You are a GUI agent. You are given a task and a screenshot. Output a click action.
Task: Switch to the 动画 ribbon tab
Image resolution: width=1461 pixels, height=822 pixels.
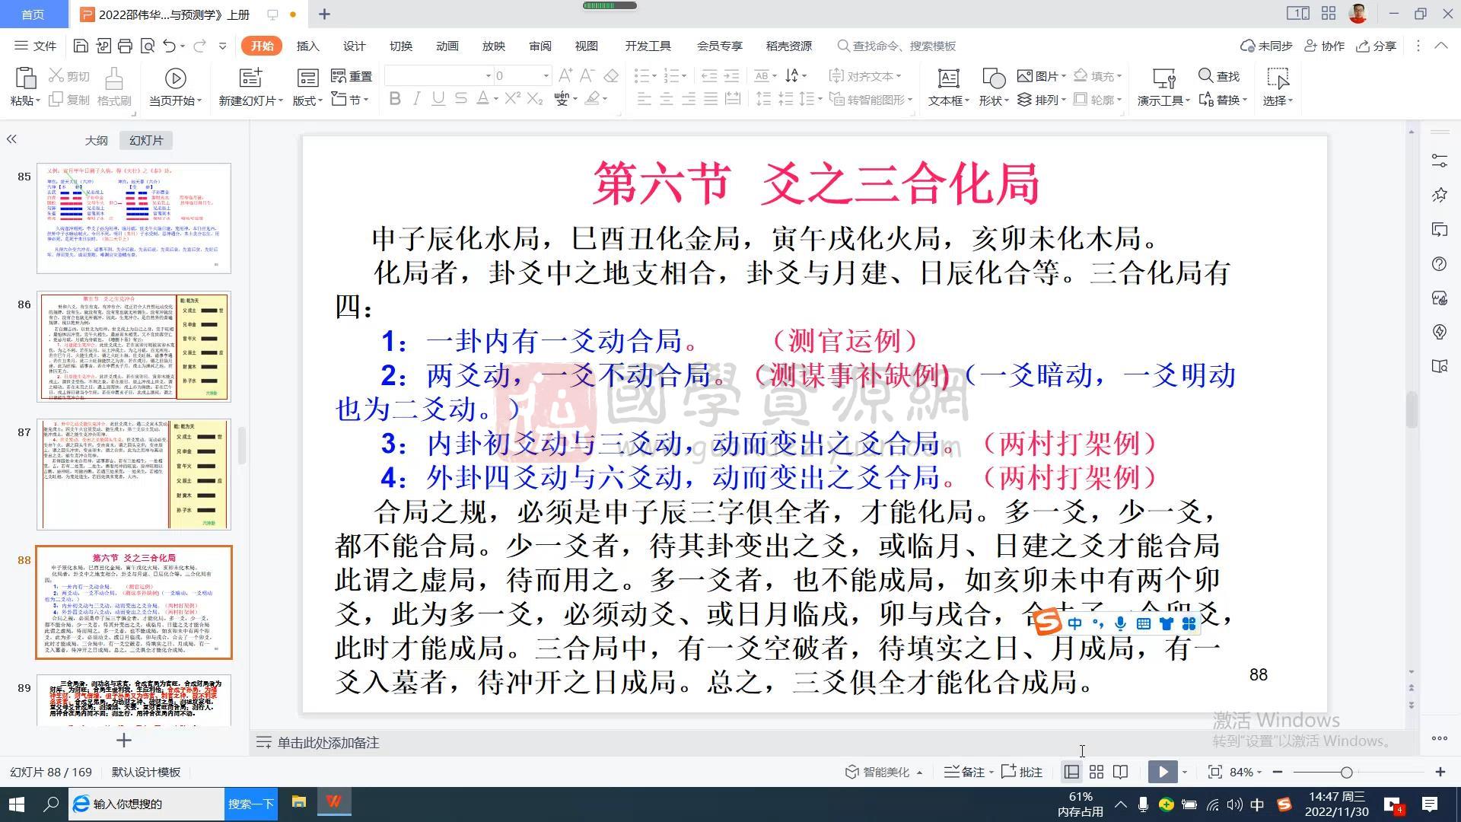click(447, 46)
